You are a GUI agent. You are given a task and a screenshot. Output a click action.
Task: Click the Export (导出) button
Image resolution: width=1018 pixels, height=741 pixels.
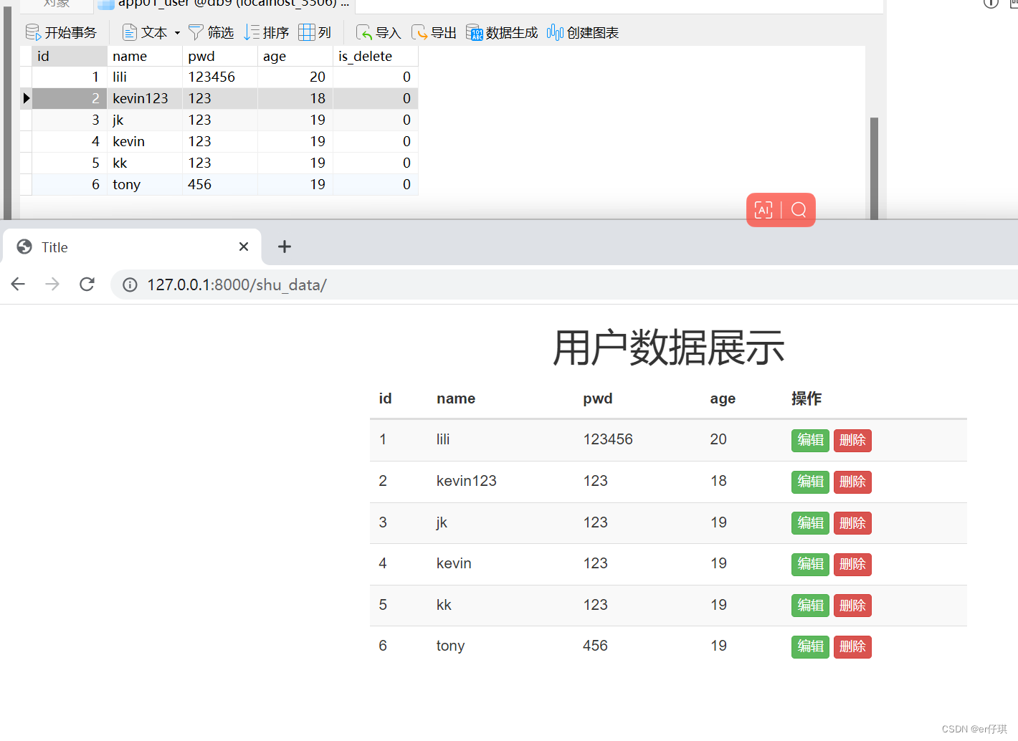(434, 32)
